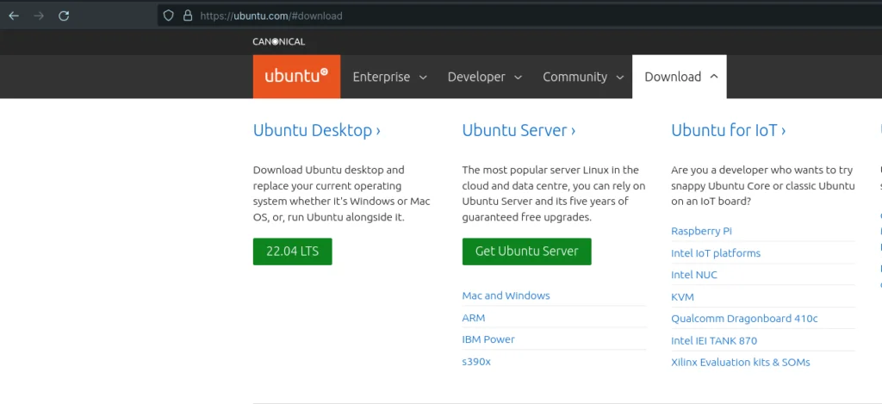This screenshot has width=882, height=404.
Task: Open the Ubuntu for IoT heading link
Action: point(729,131)
